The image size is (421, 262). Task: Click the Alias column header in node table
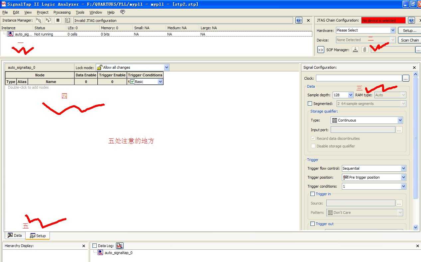tap(22, 82)
